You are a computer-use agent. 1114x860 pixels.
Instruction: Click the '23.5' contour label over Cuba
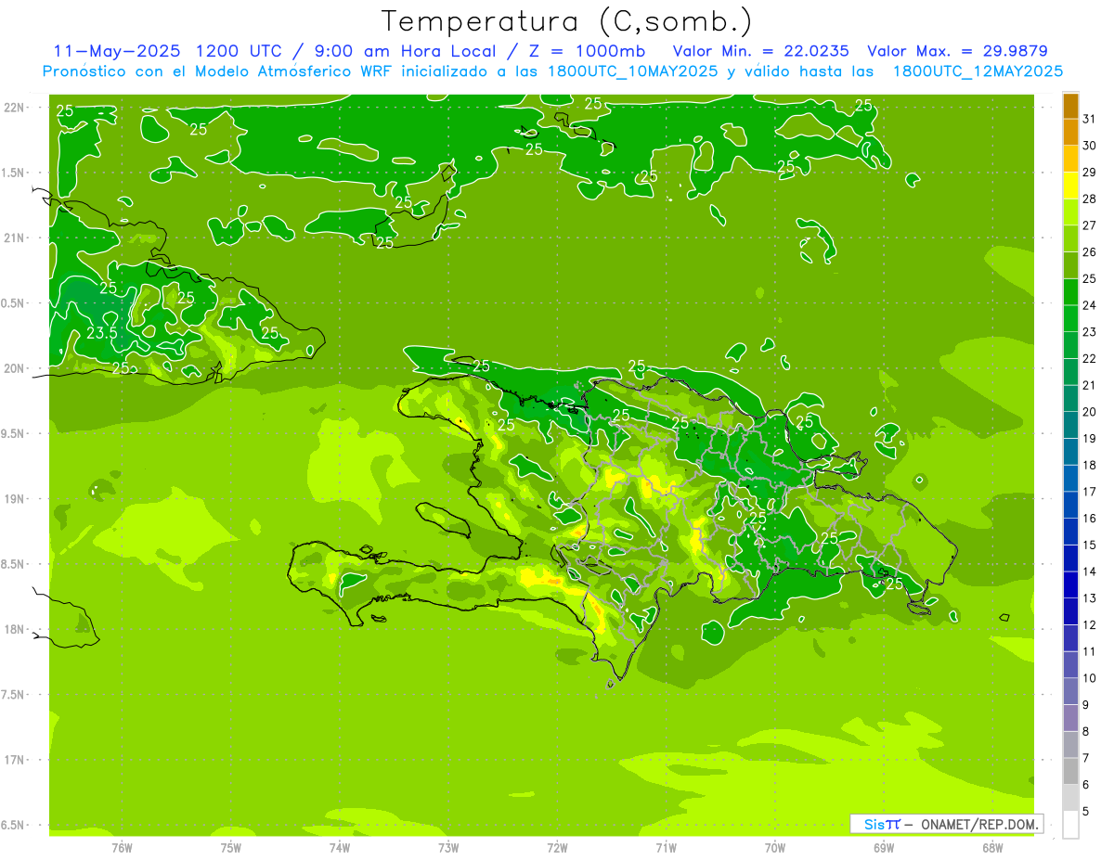pyautogui.click(x=101, y=333)
